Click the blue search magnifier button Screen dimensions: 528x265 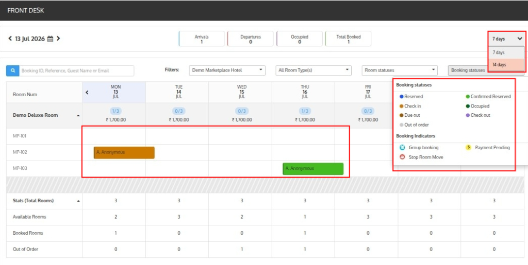13,71
